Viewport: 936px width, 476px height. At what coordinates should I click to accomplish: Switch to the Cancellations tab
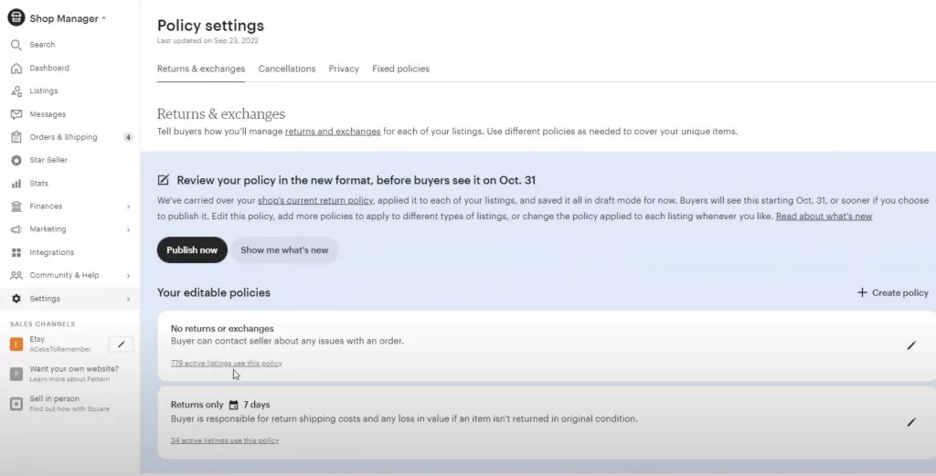click(286, 69)
